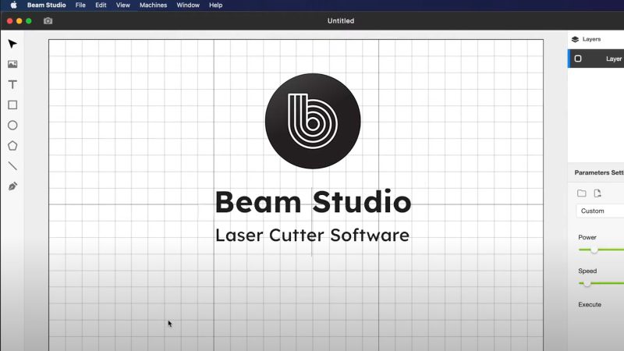Open the Help menu
The height and width of the screenshot is (351, 624).
216,5
